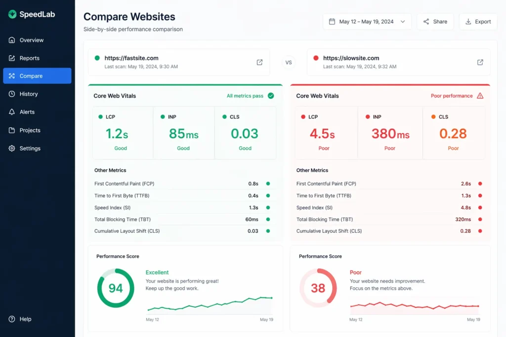Click the green 94 performance score gauge
Image resolution: width=506 pixels, height=337 pixels.
pyautogui.click(x=116, y=288)
